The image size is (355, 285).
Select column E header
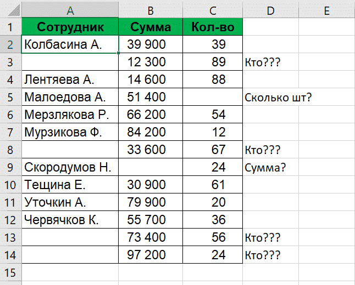[x=327, y=10]
